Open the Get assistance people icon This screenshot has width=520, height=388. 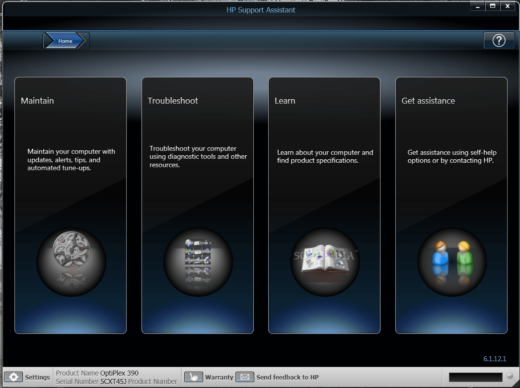point(451,262)
